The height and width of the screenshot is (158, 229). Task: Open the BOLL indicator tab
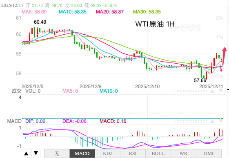158,154
